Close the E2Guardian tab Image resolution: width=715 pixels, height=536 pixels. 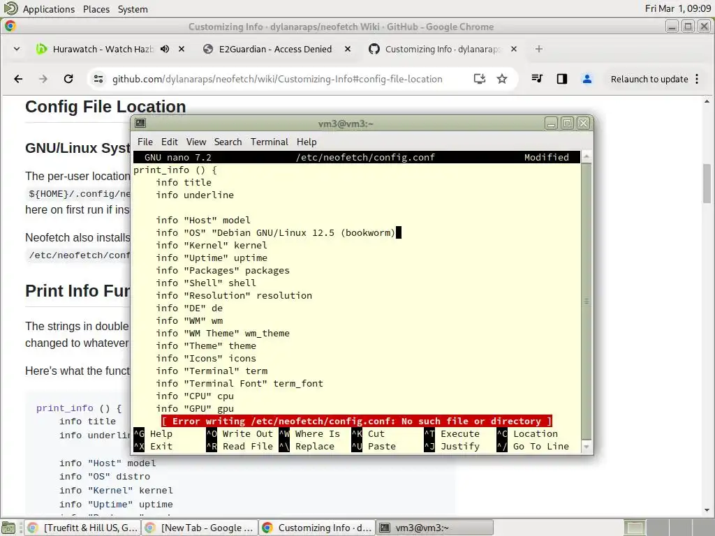[x=348, y=49]
